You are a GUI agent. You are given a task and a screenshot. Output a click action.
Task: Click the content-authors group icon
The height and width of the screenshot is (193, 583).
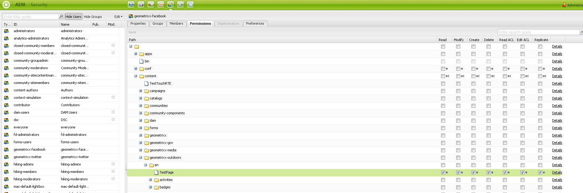coord(6,90)
